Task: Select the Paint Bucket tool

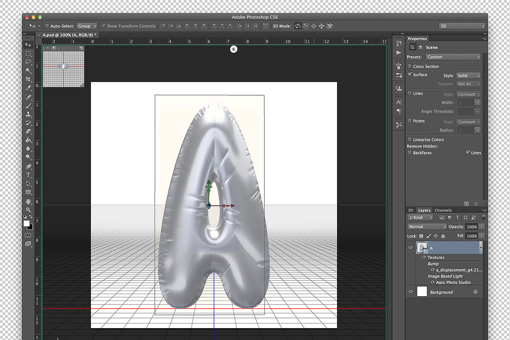Action: (x=28, y=140)
